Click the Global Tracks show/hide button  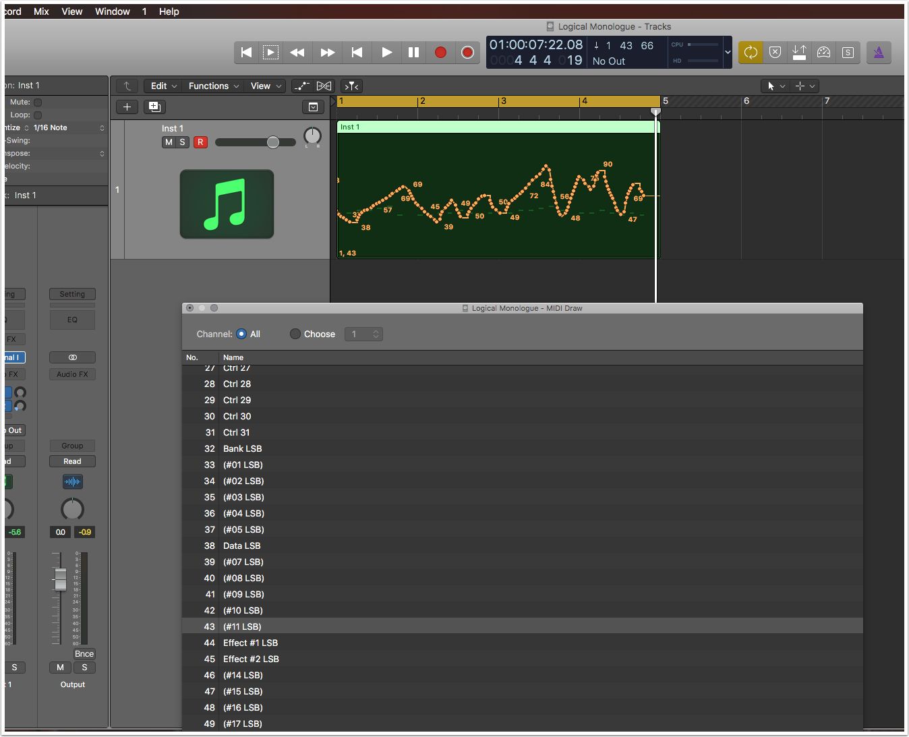pyautogui.click(x=313, y=107)
